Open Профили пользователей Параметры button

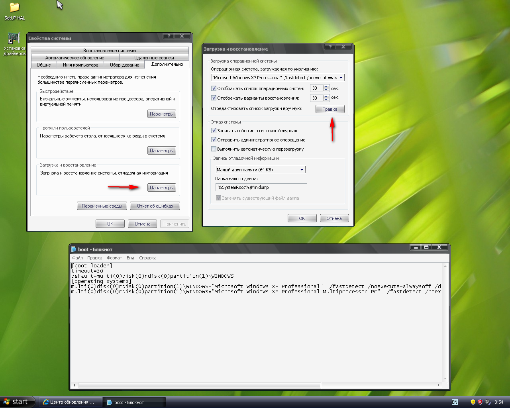pyautogui.click(x=162, y=151)
